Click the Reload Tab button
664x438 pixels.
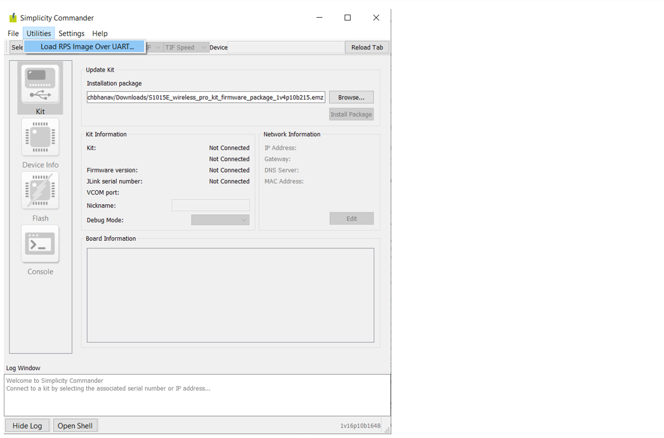coord(367,46)
